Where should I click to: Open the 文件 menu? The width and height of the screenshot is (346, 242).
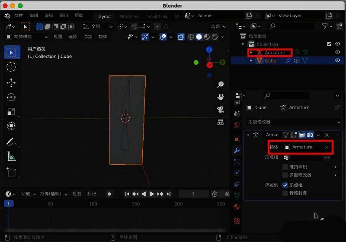[x=19, y=16]
